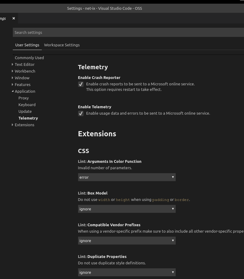This screenshot has height=279, width=244.
Task: Select the Update settings item
Action: pos(25,111)
